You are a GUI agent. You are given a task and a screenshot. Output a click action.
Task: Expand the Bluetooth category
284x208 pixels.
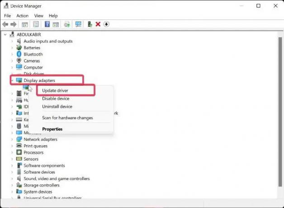pos(12,54)
